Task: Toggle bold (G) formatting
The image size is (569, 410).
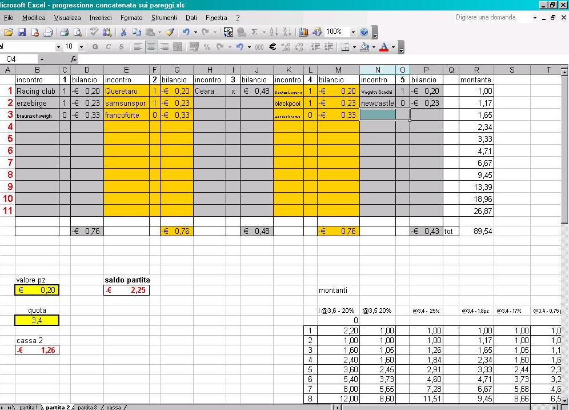Action: click(95, 47)
